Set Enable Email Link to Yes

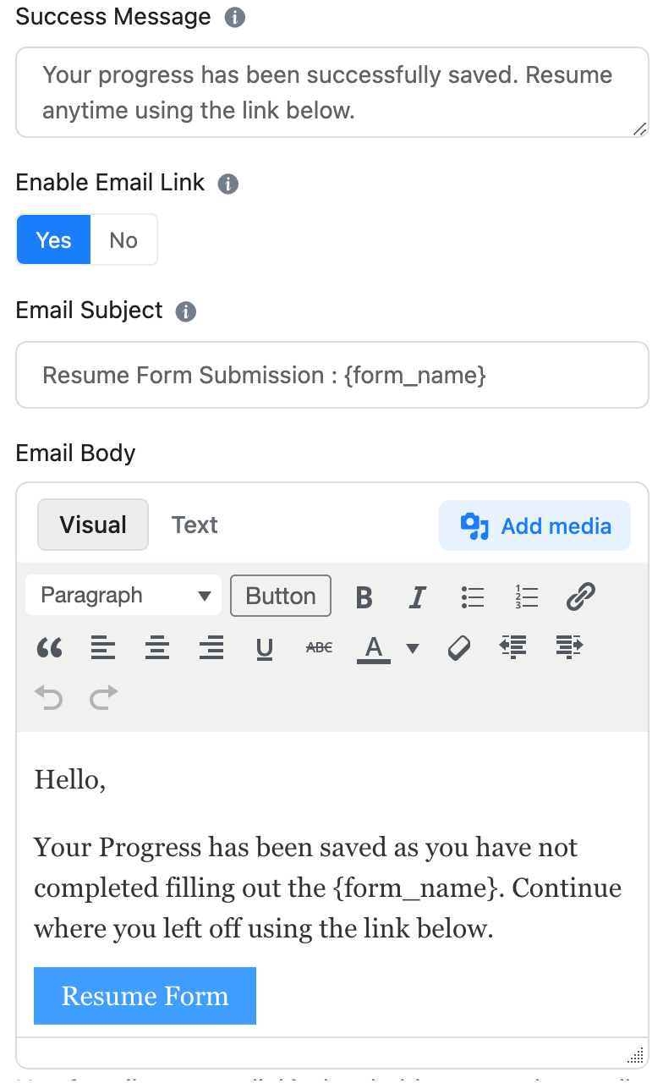pyautogui.click(x=53, y=240)
